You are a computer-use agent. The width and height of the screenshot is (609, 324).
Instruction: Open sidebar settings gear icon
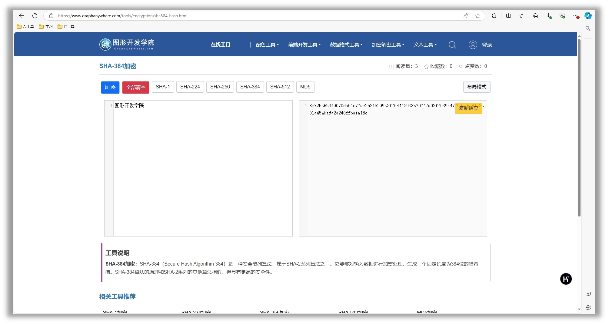588,308
